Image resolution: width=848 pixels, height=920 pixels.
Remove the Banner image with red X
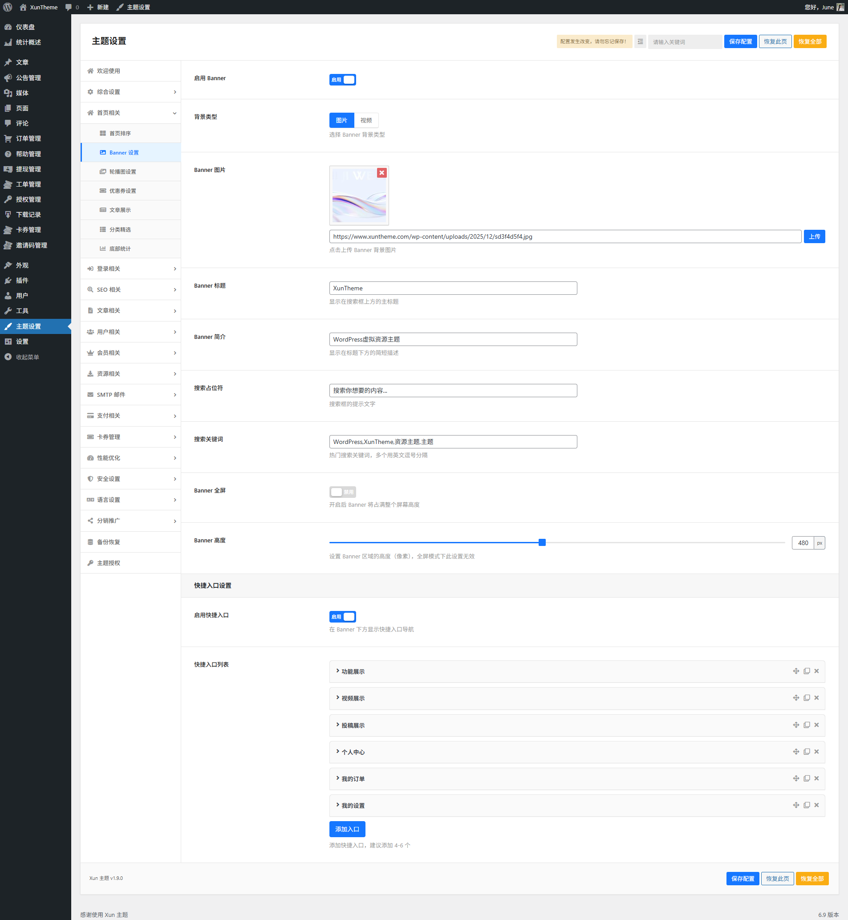[381, 173]
